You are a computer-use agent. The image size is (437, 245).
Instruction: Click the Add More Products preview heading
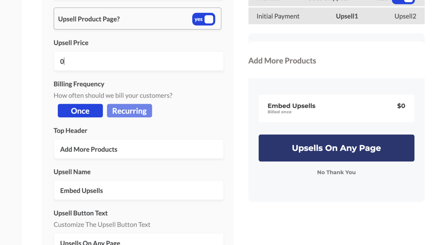282,61
